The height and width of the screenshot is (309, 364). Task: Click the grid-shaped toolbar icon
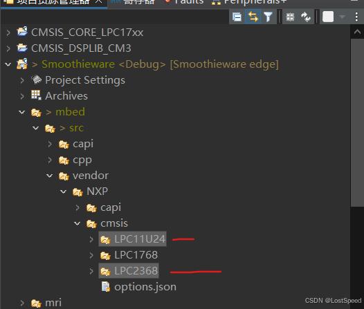click(x=290, y=17)
